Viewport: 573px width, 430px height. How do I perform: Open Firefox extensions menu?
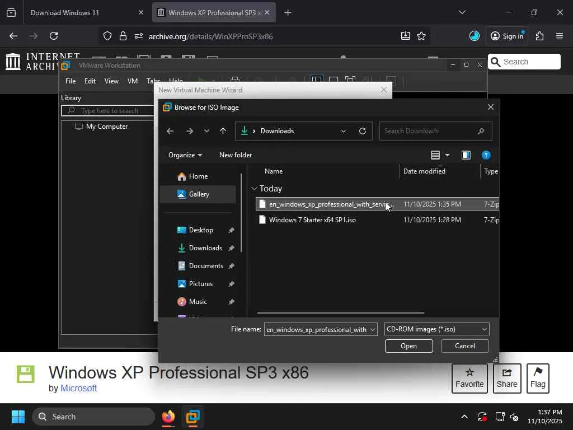(540, 36)
